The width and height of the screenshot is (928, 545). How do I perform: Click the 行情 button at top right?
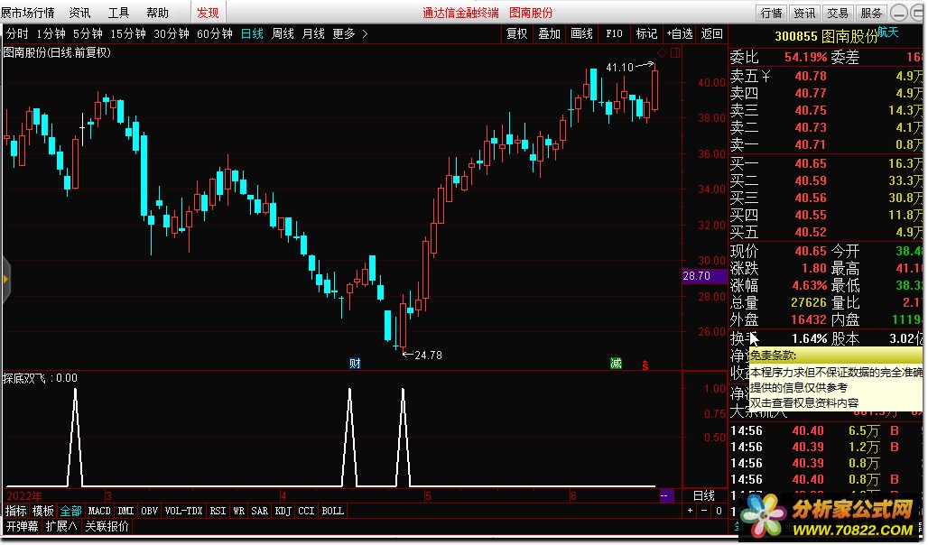(x=771, y=13)
